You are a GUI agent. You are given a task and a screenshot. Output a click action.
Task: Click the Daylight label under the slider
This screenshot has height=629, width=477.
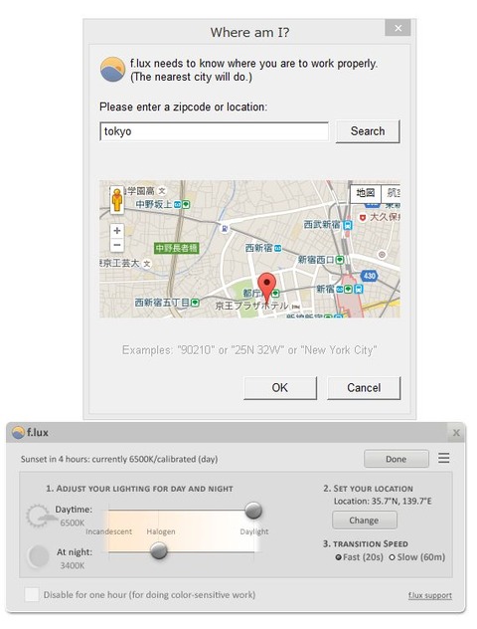coord(254,531)
